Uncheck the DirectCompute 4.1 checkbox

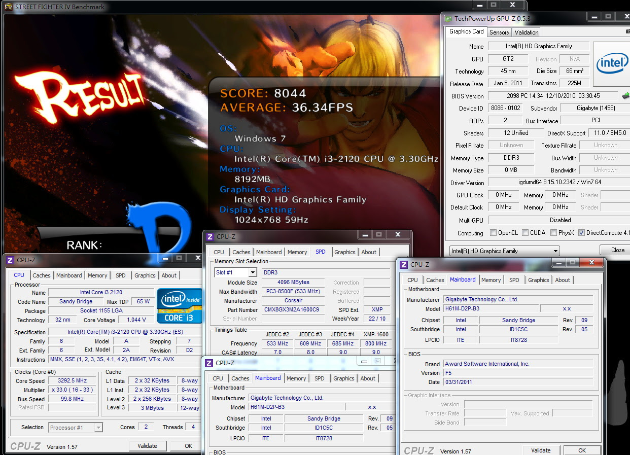(581, 233)
